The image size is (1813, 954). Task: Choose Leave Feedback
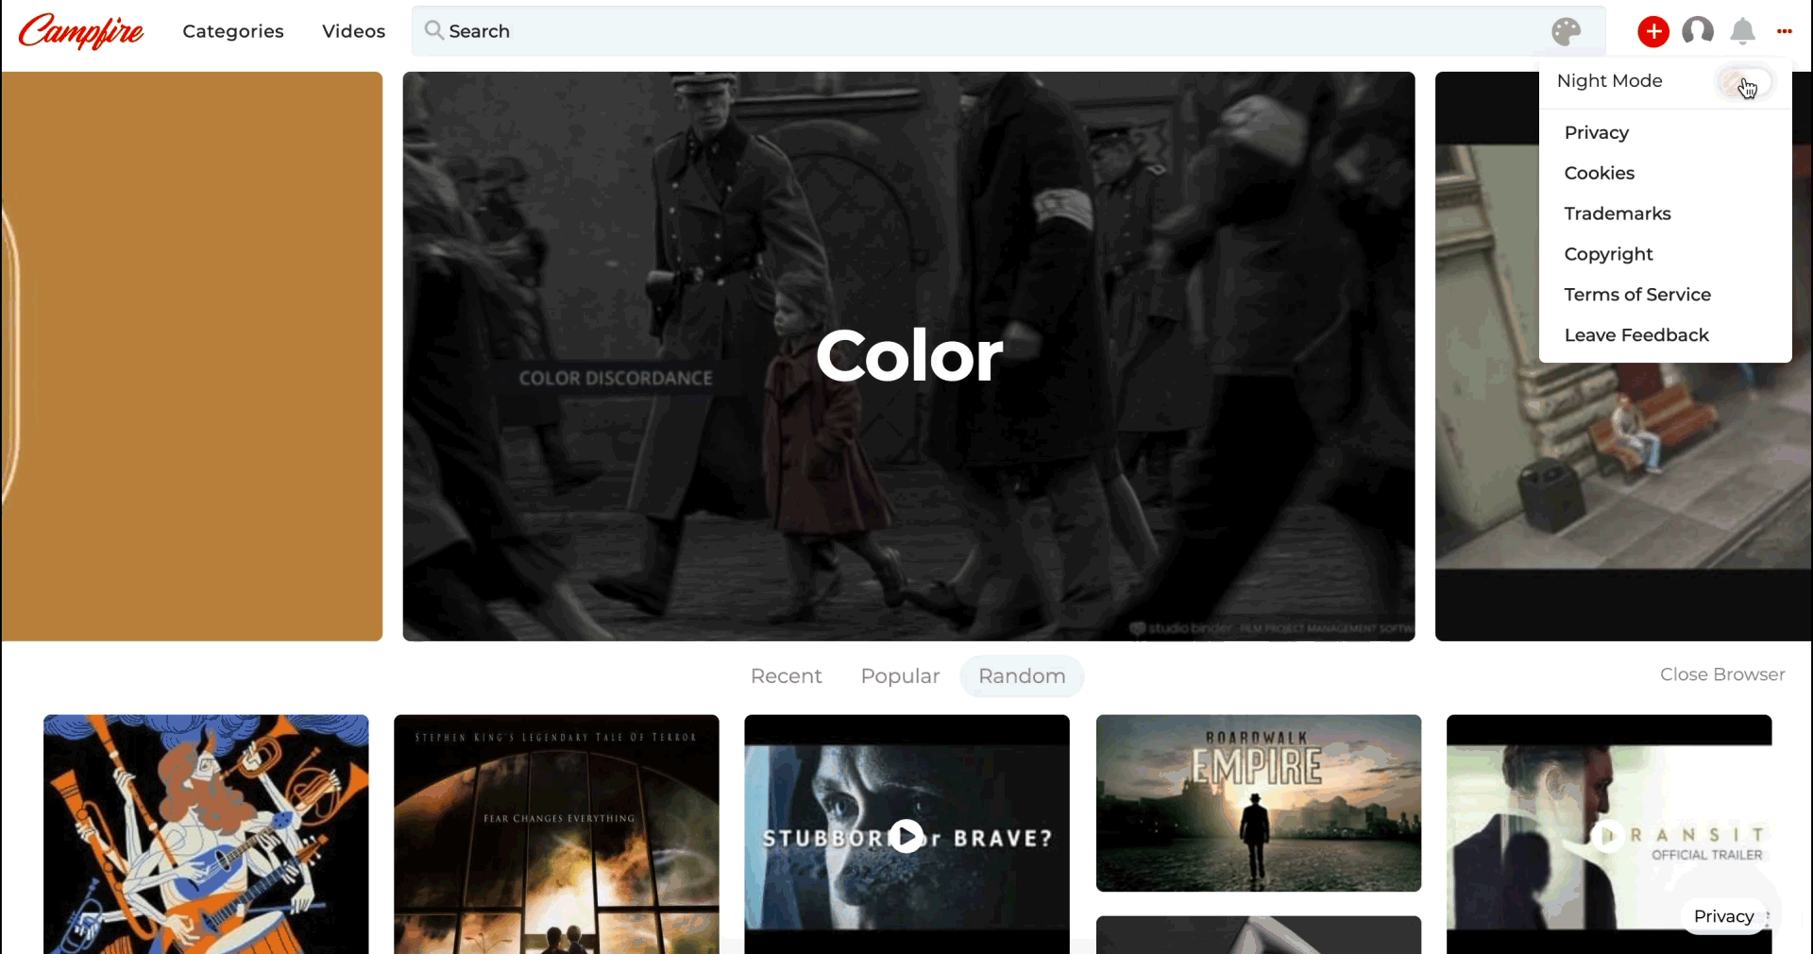[x=1635, y=335]
